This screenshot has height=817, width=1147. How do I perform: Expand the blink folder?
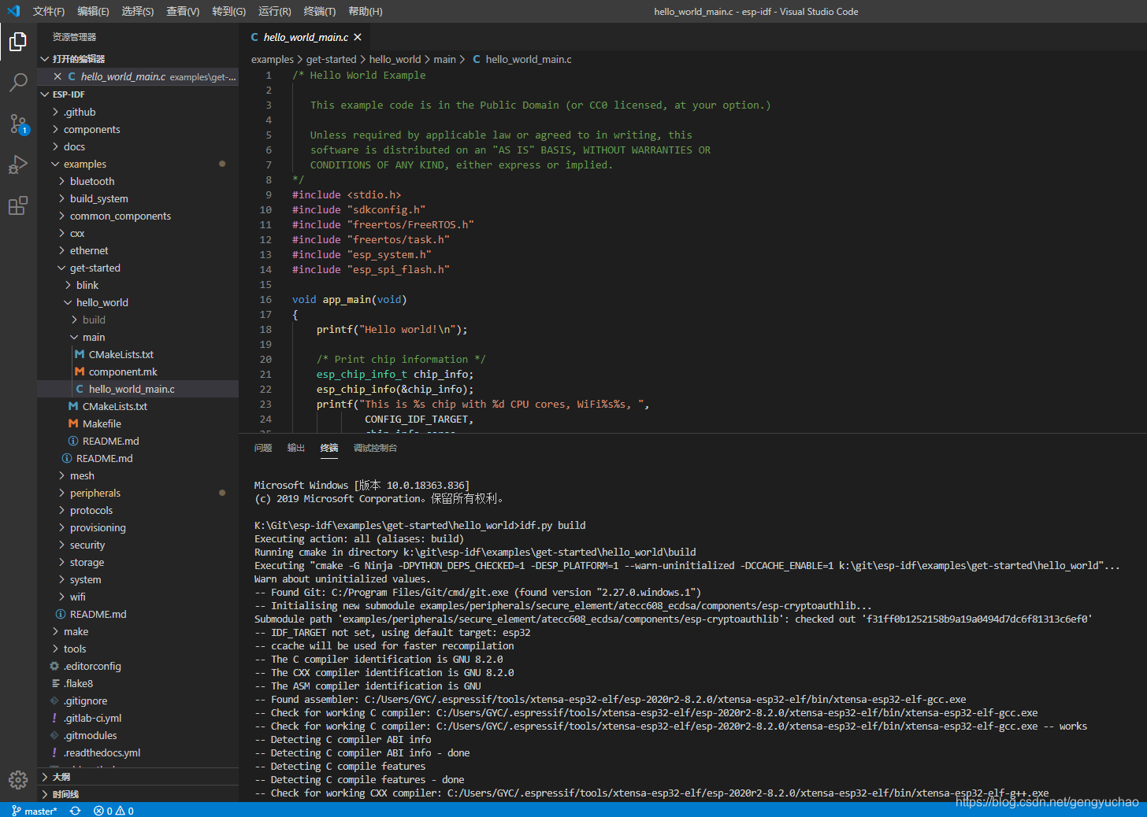pos(138,285)
